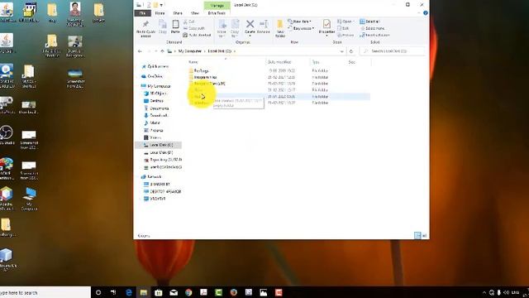Refresh the Local Disk folder view
The height and width of the screenshot is (298, 529).
click(350, 51)
